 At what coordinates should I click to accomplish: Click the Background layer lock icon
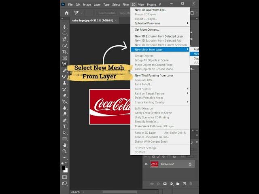[x=190, y=164]
